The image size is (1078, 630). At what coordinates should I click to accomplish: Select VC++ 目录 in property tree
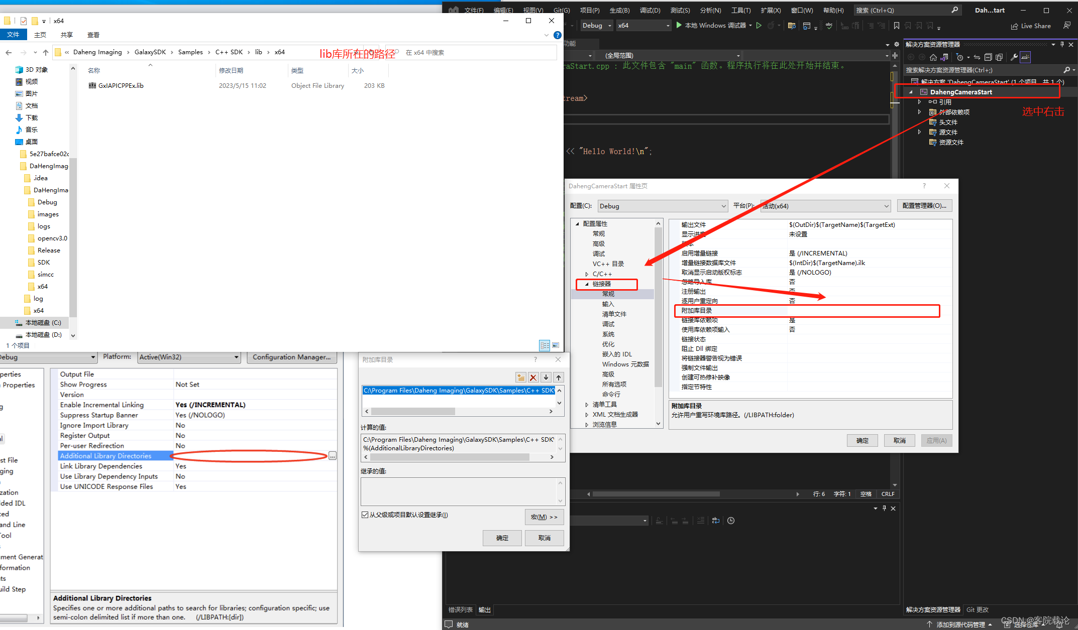(608, 264)
